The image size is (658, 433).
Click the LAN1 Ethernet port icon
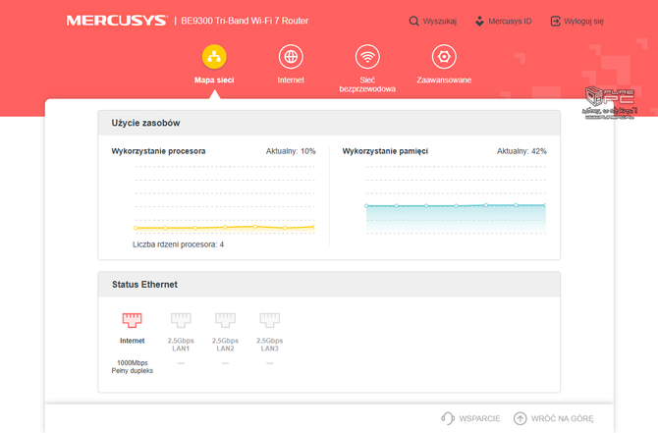181,320
